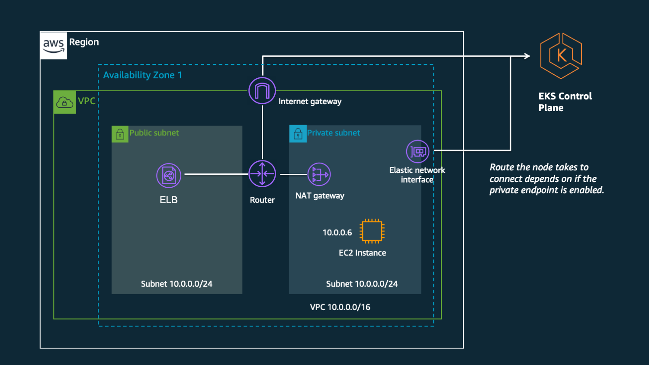Viewport: 649px width, 365px height.
Task: Select the Elastic network interface label
Action: tap(417, 175)
